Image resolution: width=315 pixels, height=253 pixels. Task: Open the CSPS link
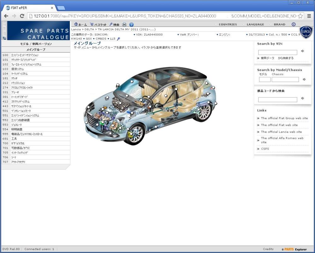tap(265, 149)
